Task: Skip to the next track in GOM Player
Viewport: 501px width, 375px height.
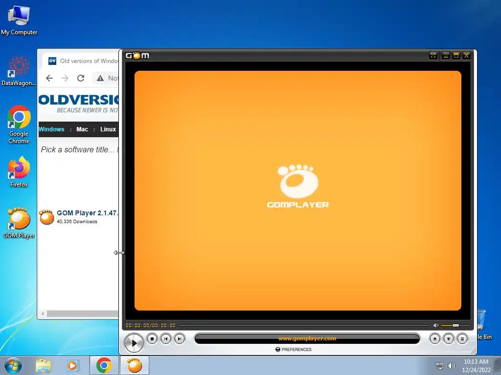Action: point(180,339)
